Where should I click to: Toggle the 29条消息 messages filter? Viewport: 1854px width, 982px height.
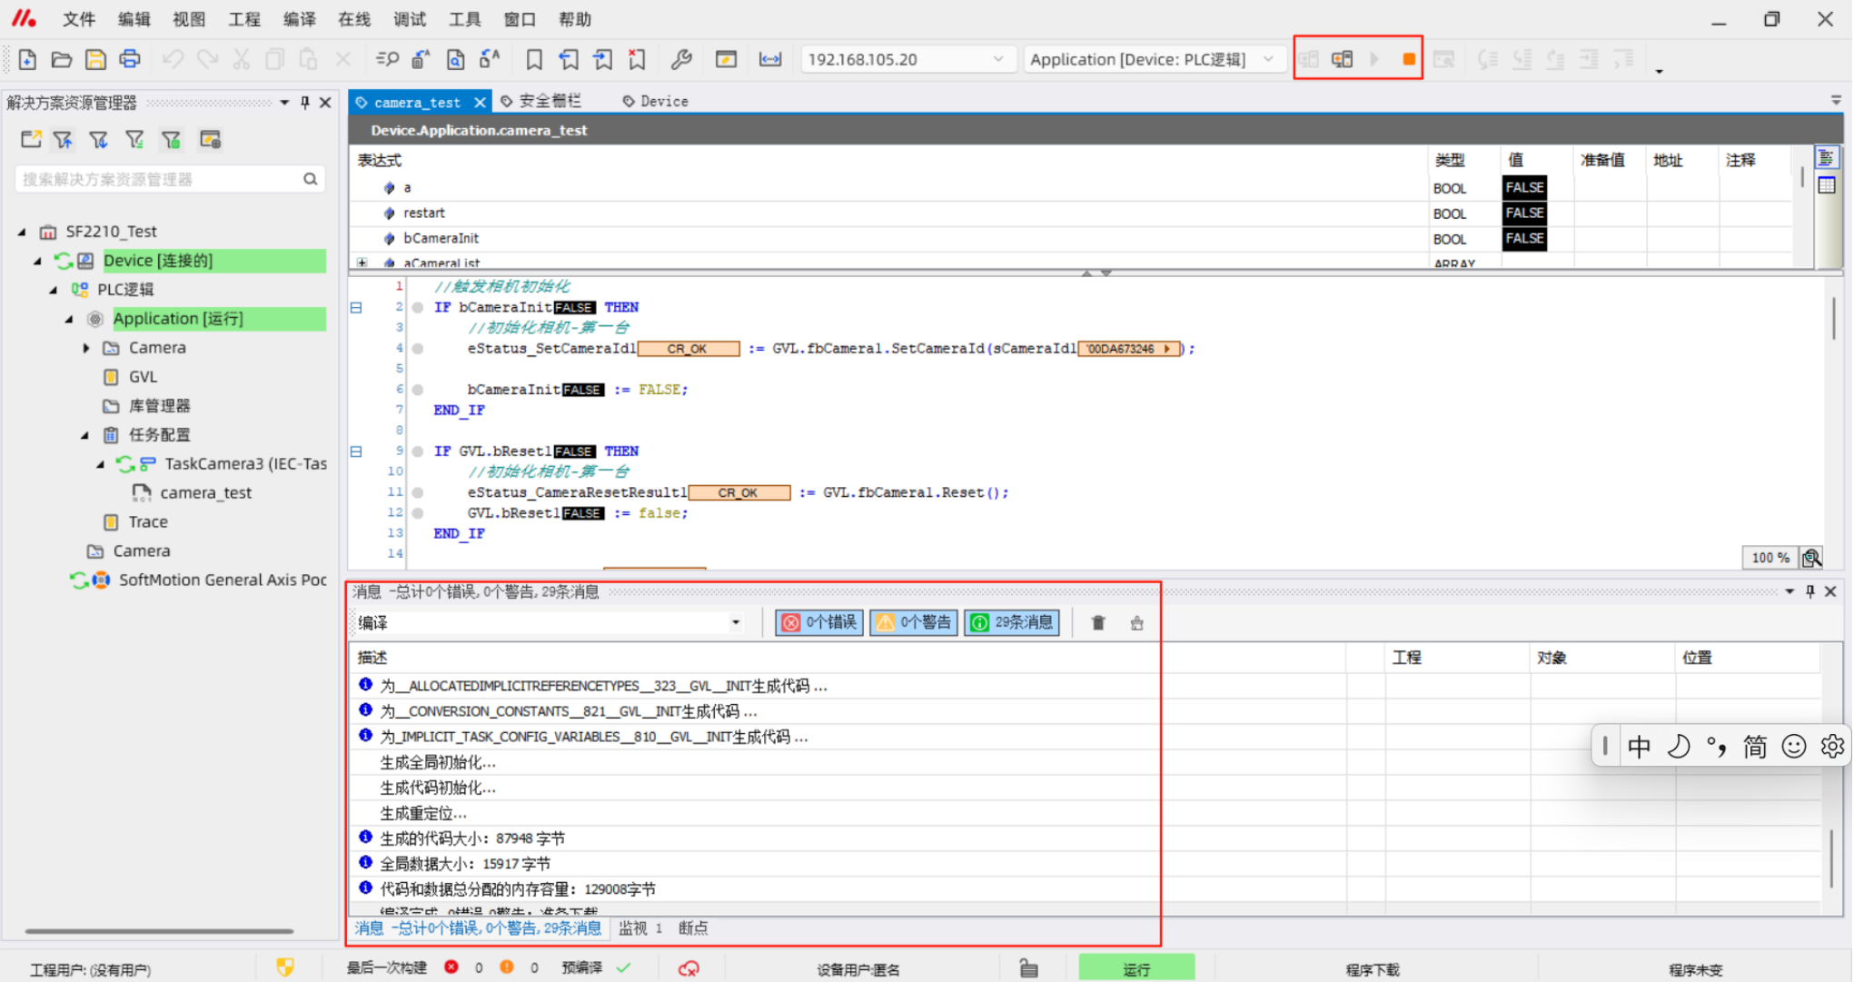coord(1012,622)
